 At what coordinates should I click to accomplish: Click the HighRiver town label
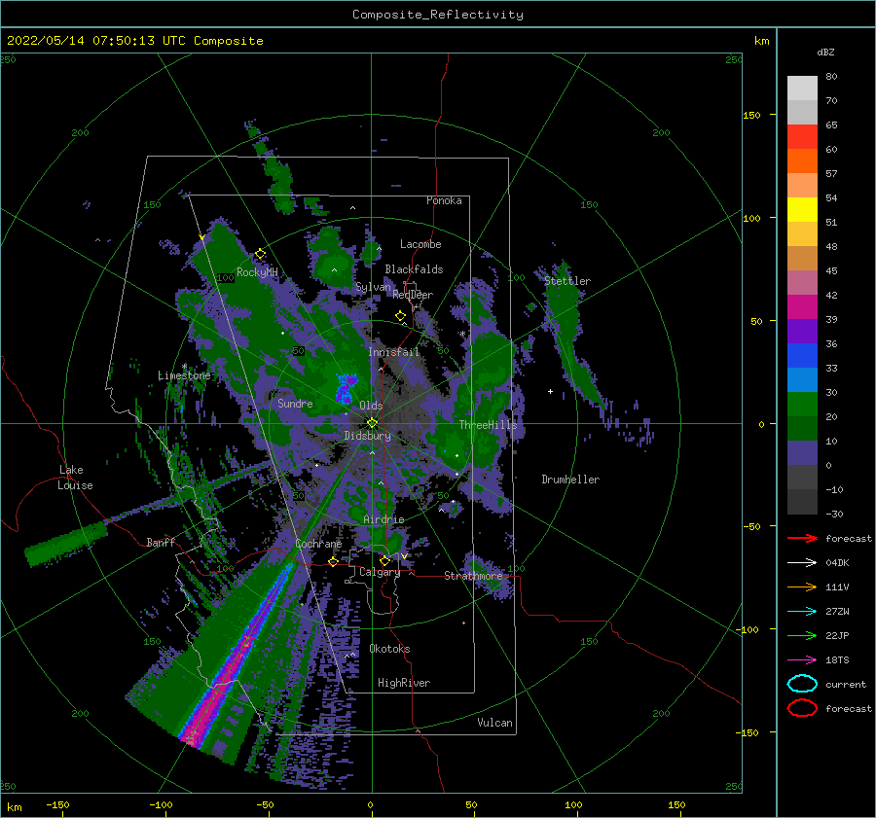(x=404, y=683)
